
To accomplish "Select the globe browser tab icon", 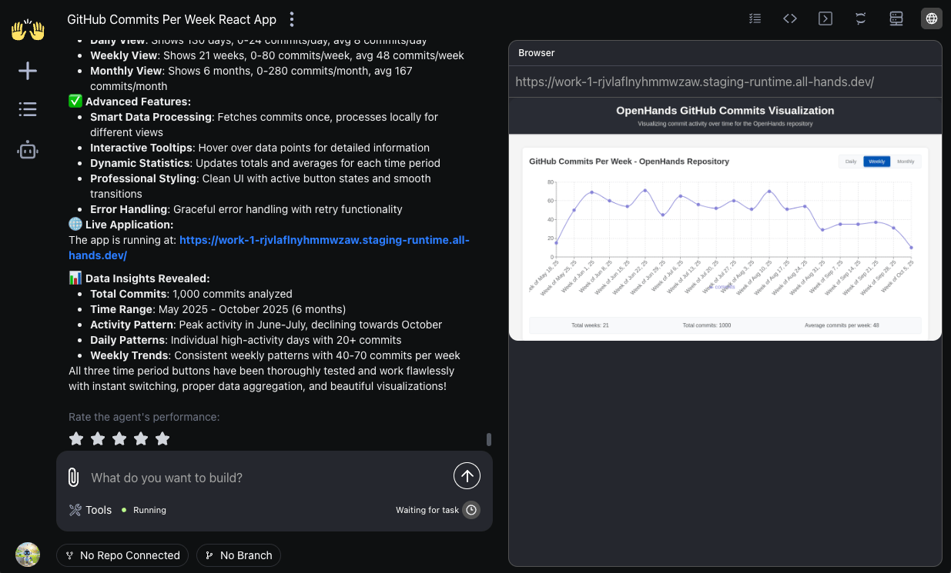I will [932, 18].
